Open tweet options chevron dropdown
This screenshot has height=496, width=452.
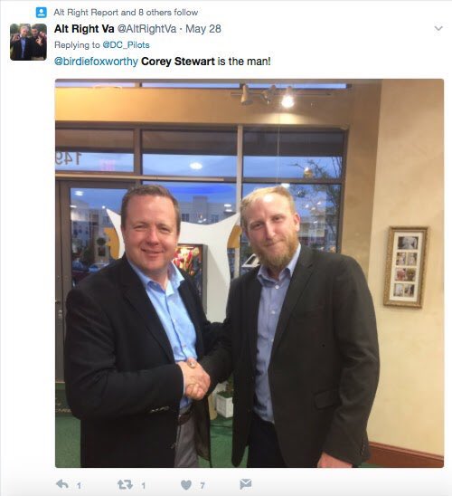pos(438,28)
